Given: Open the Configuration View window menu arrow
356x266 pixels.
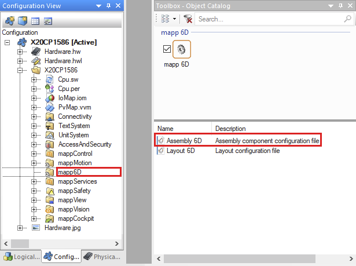Looking at the screenshot, I should pos(98,6).
